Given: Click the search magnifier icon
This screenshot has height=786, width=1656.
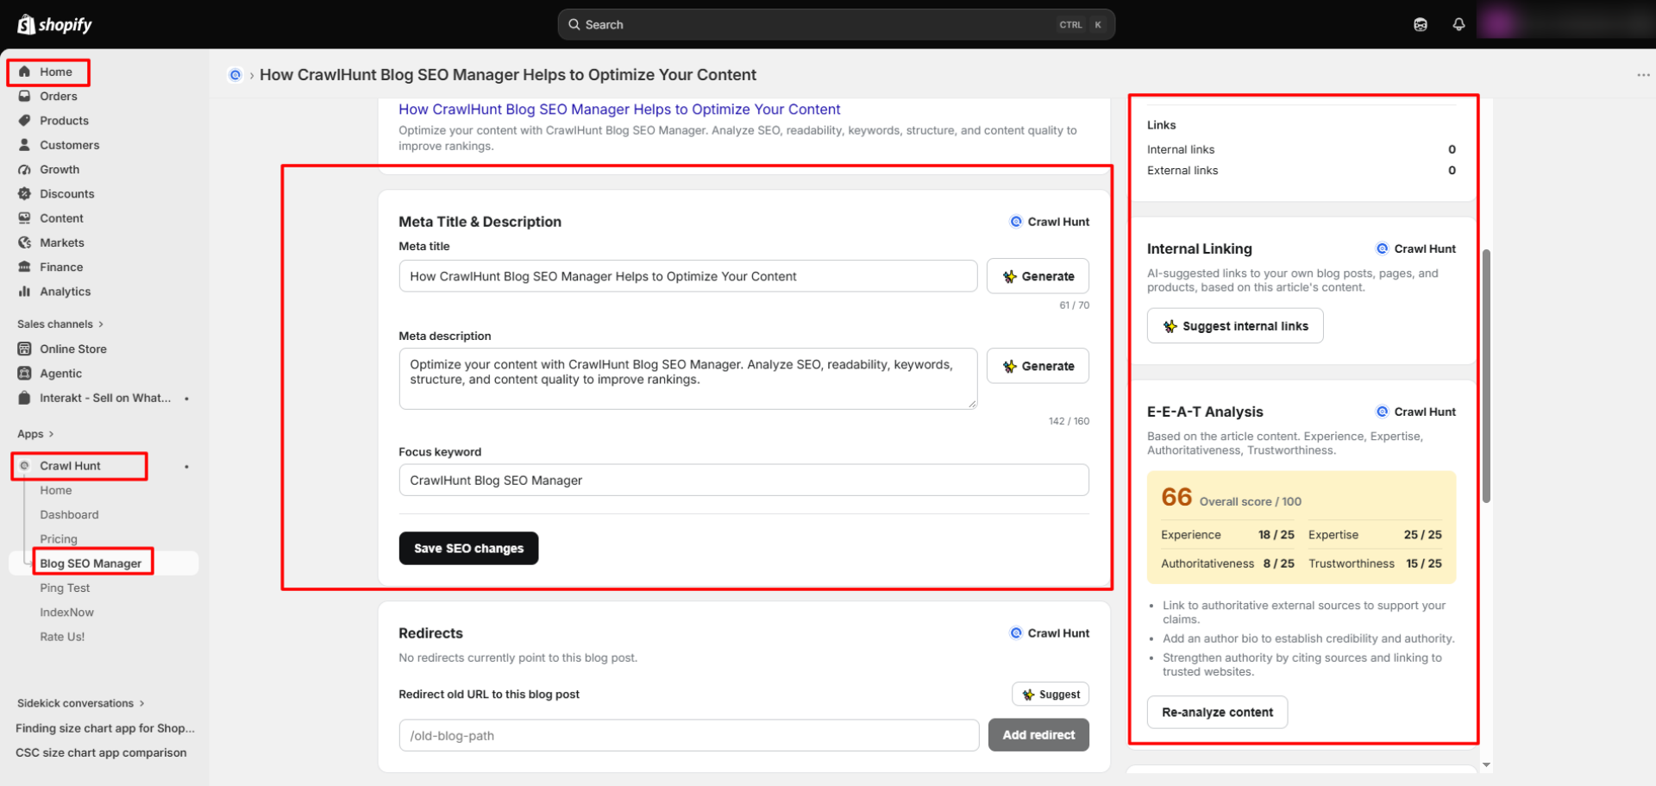Looking at the screenshot, I should coord(574,24).
